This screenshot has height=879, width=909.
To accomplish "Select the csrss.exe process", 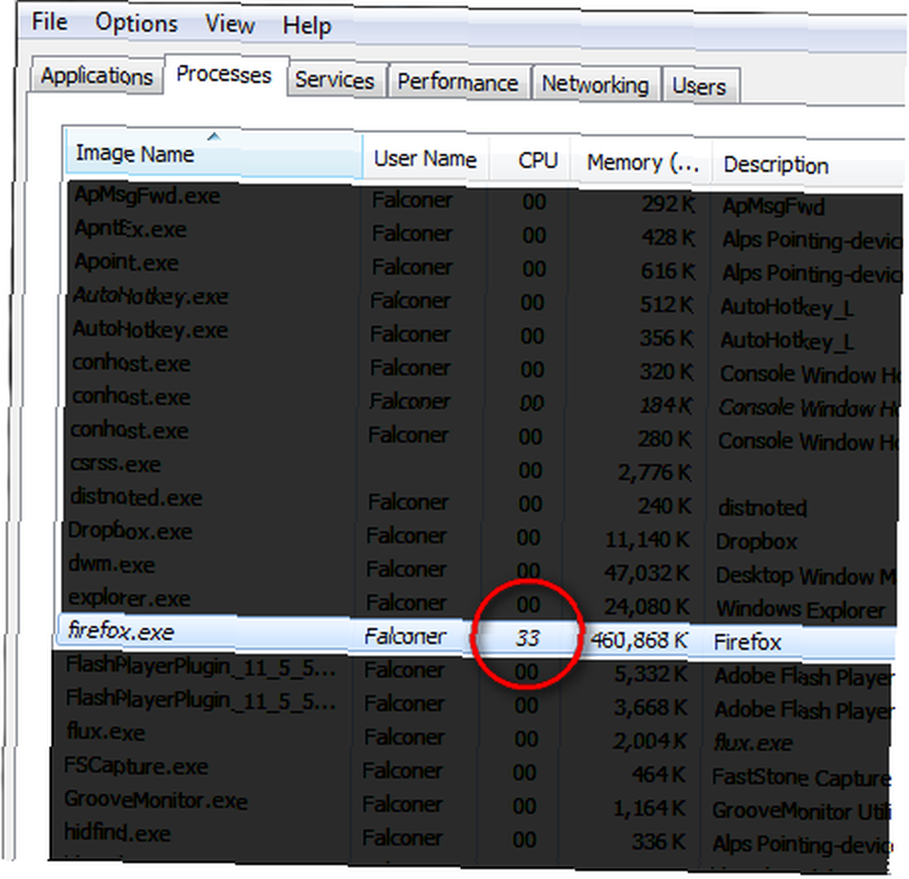I will [x=483, y=468].
